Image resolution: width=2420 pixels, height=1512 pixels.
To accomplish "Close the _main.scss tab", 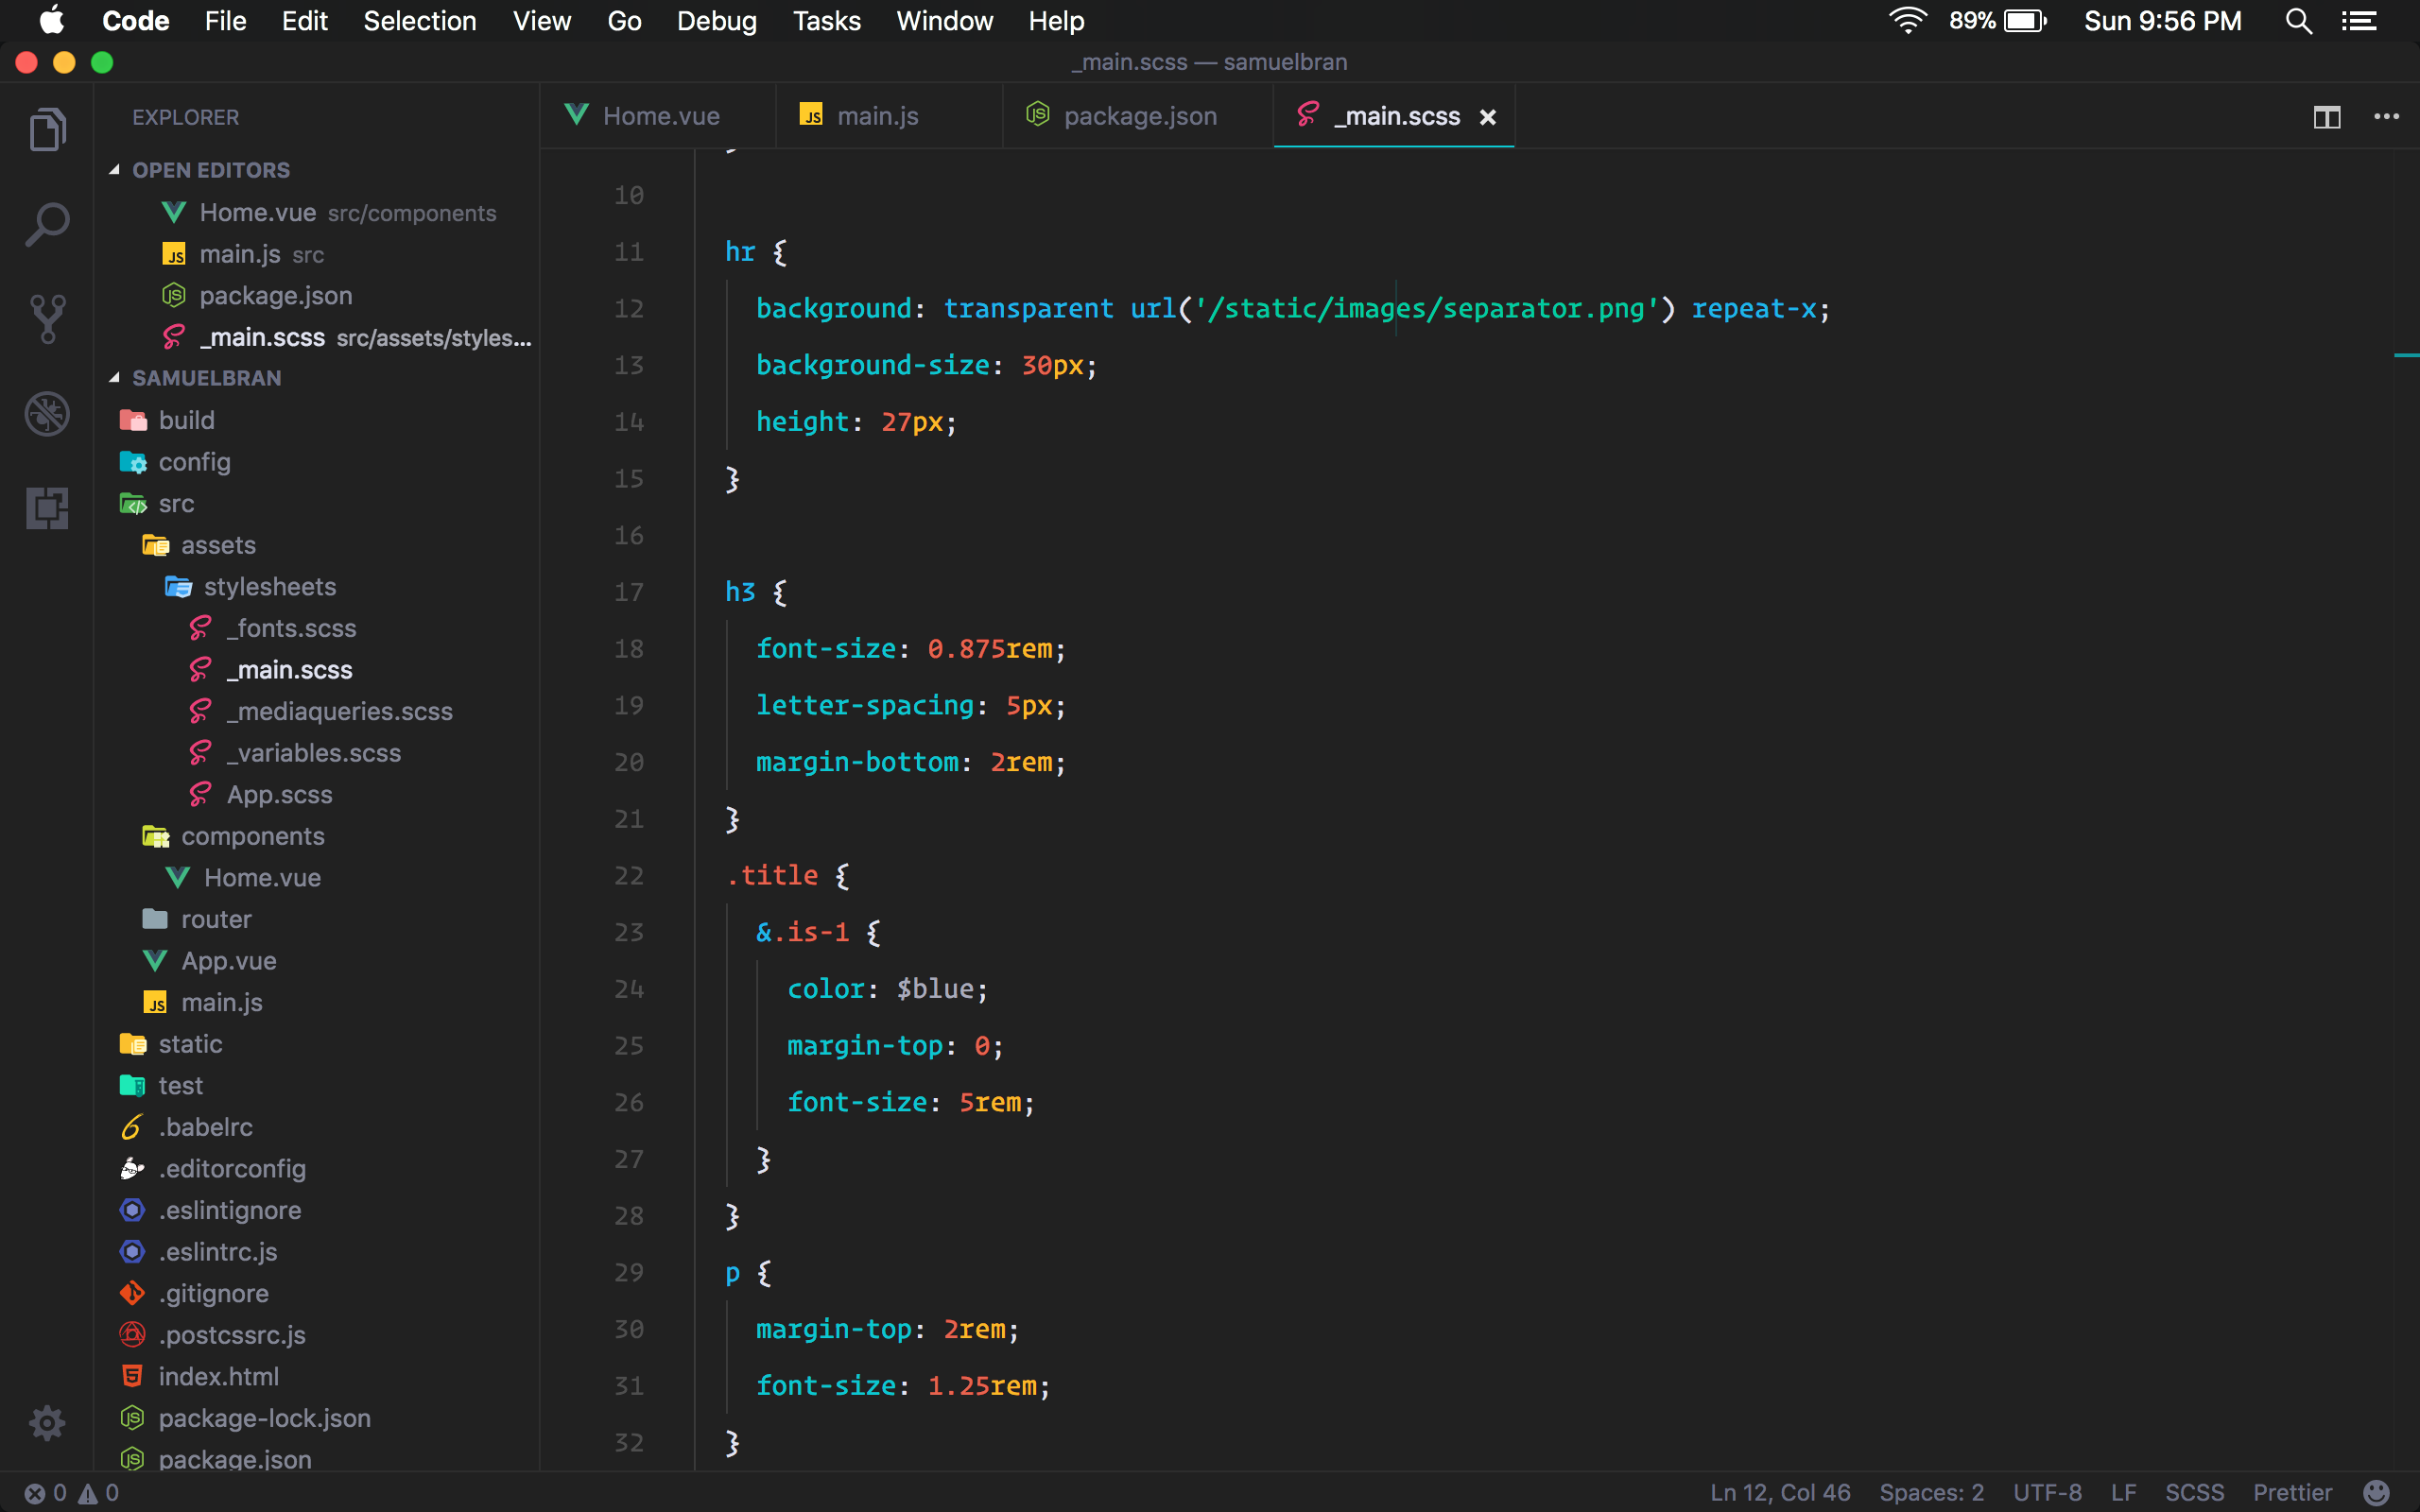I will tap(1488, 117).
